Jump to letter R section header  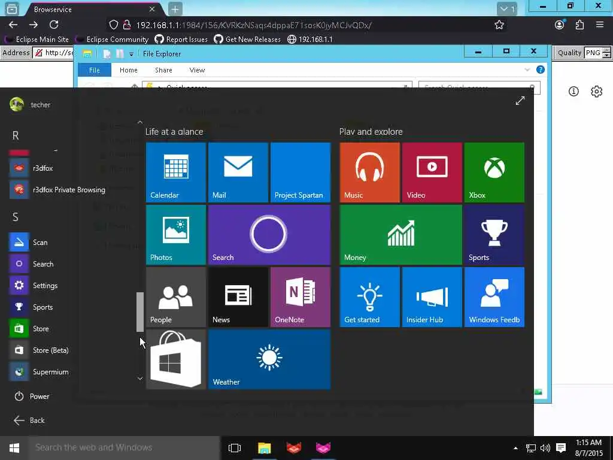tap(16, 136)
